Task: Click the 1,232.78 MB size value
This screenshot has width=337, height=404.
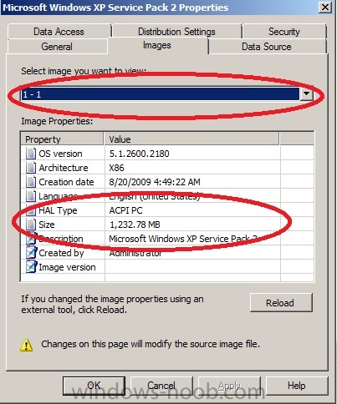Action: [135, 225]
